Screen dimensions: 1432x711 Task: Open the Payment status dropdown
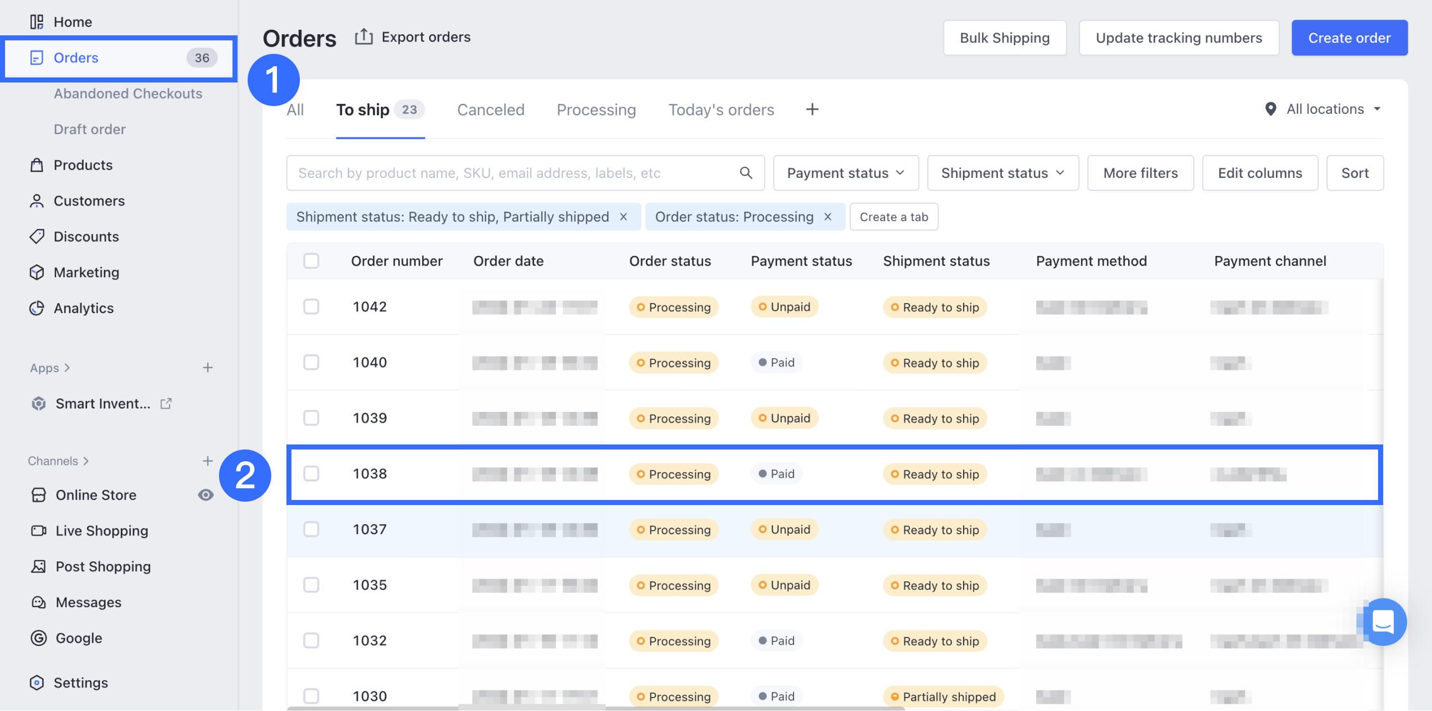tap(846, 173)
